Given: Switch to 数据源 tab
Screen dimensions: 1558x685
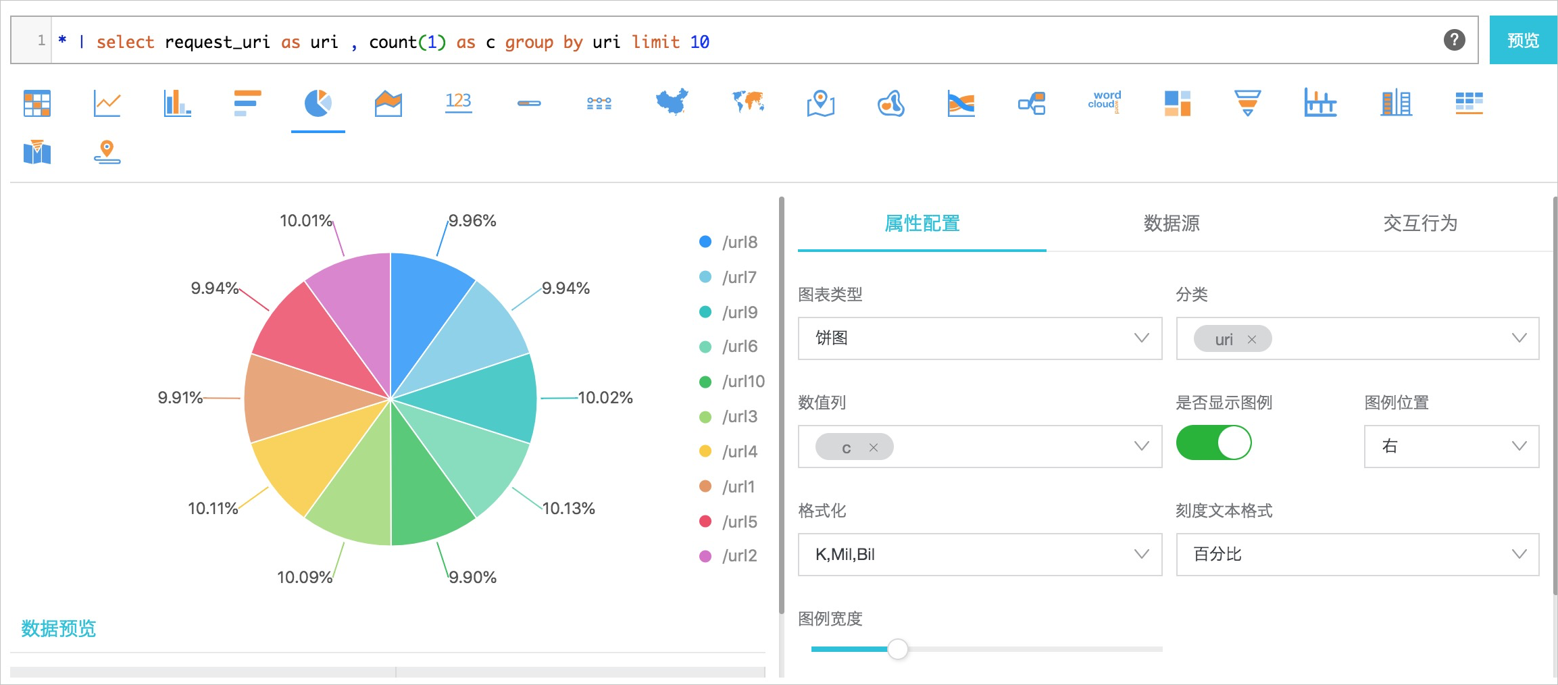Looking at the screenshot, I should [x=1172, y=223].
